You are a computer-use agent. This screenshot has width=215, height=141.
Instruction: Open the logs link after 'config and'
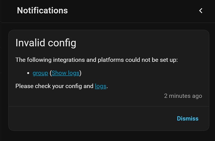tap(101, 86)
